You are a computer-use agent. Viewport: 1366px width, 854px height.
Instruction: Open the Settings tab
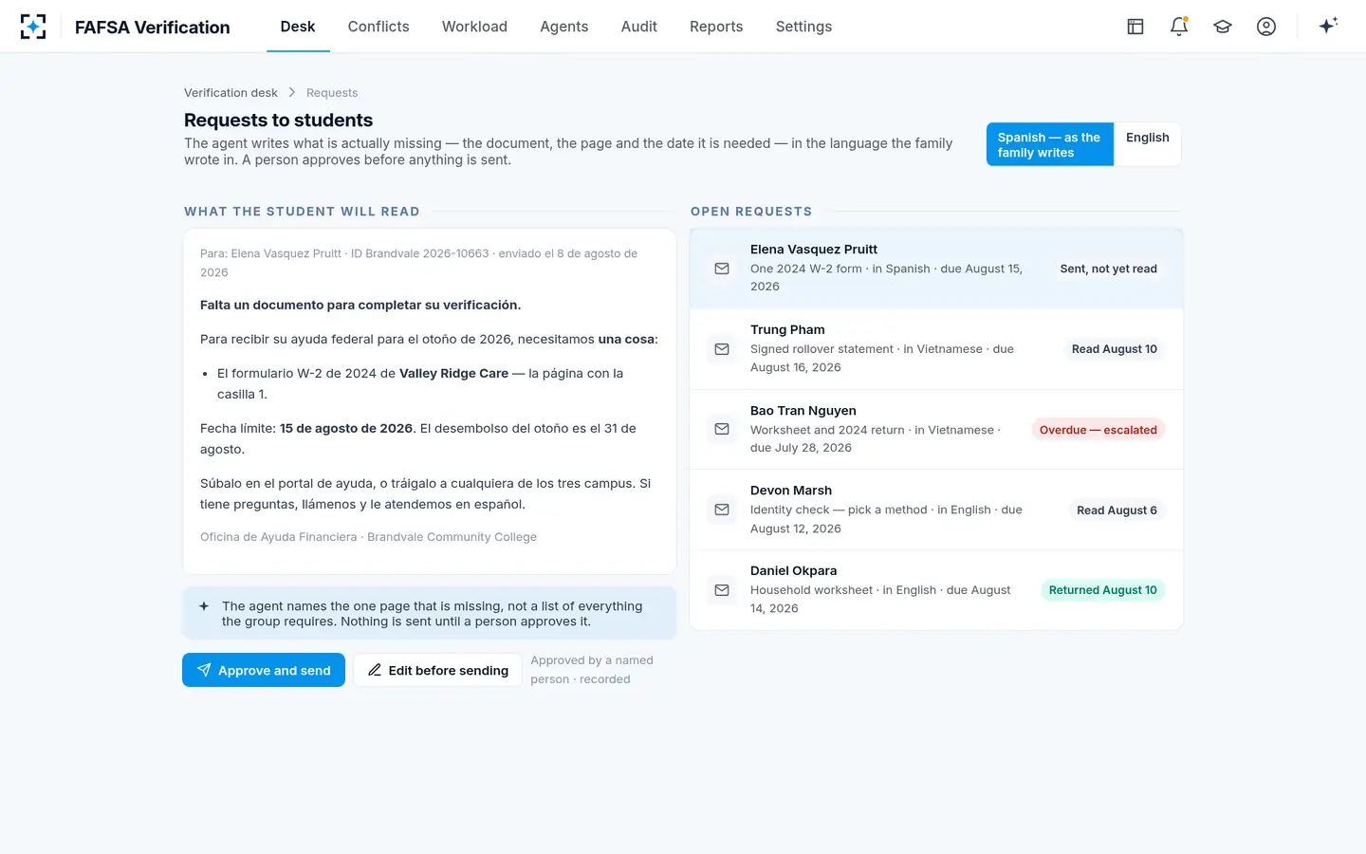point(803,27)
